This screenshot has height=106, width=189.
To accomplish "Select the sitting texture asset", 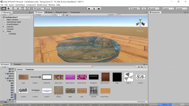I will [x=58, y=91].
